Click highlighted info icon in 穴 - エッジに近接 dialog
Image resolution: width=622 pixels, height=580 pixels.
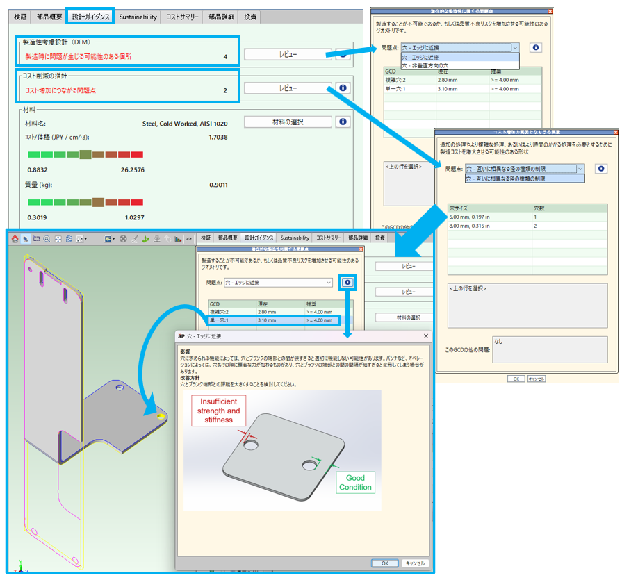pyautogui.click(x=347, y=282)
